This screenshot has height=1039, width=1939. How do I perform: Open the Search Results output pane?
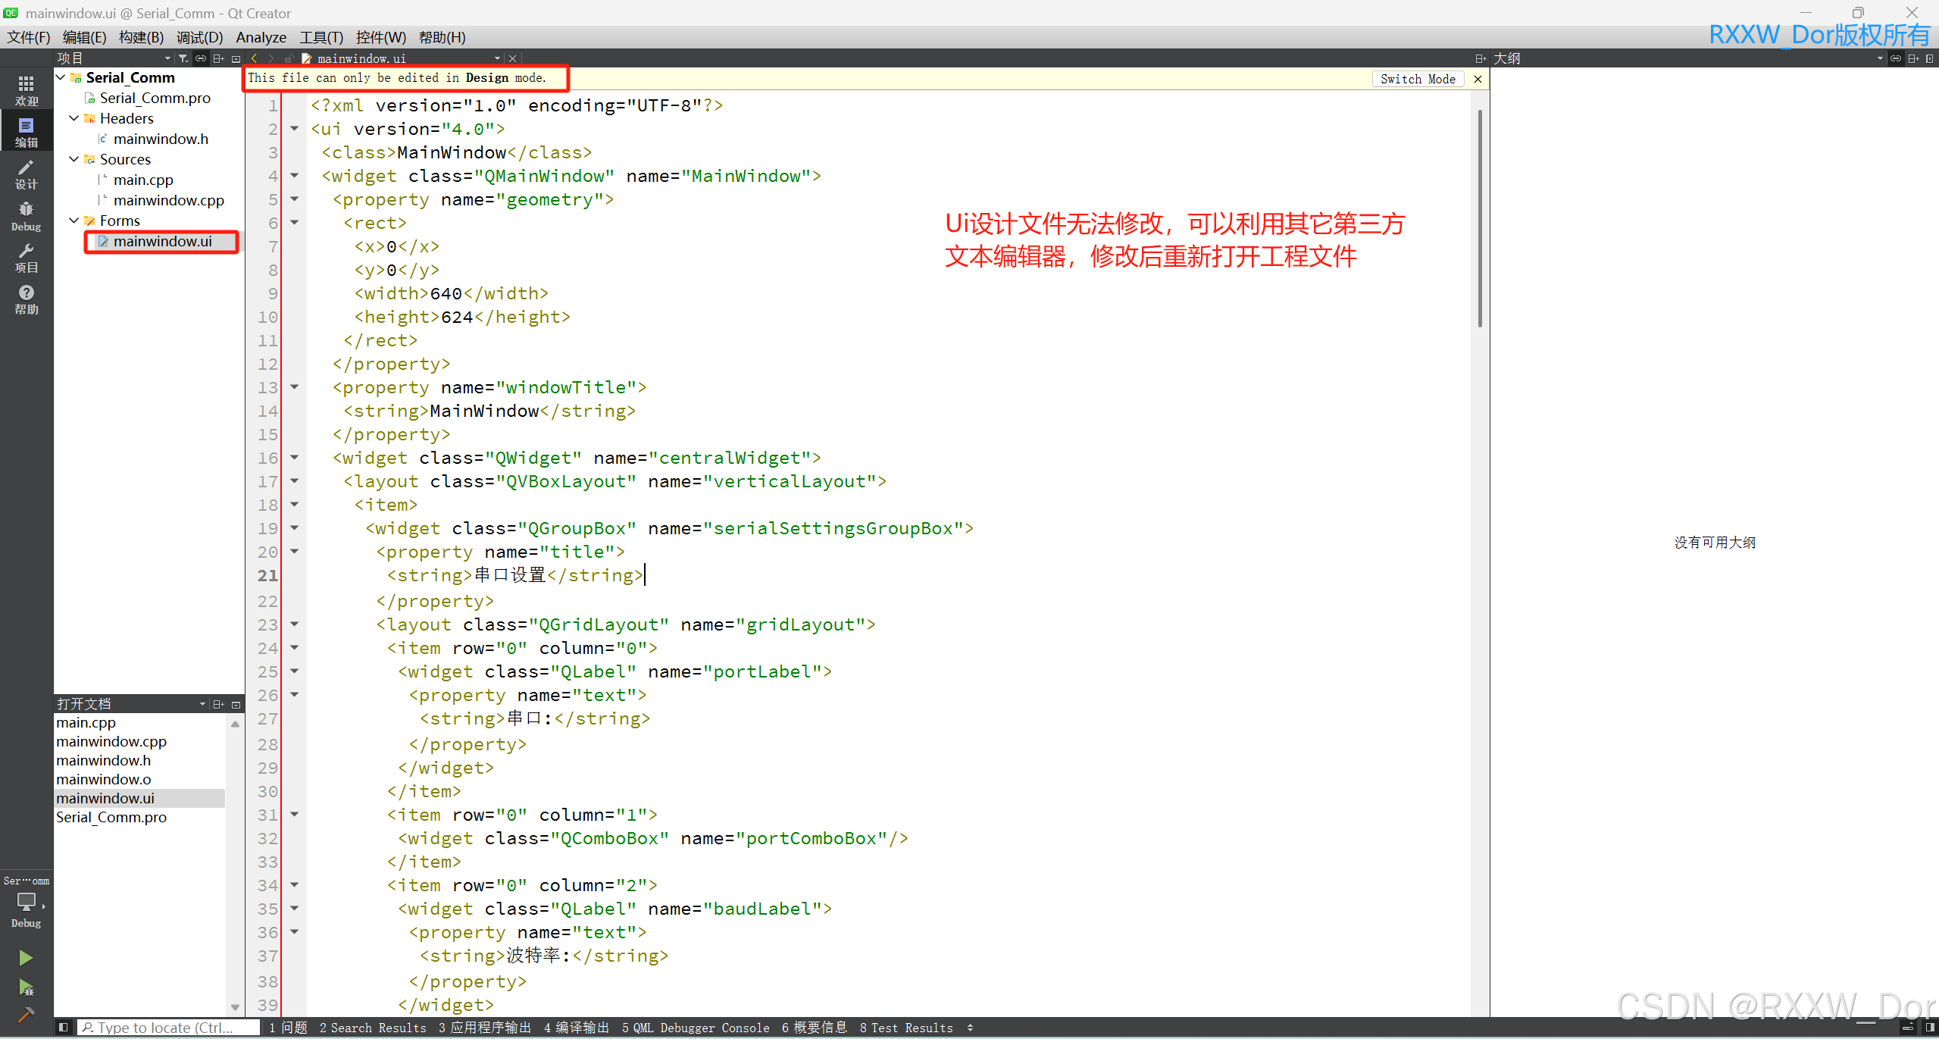(x=373, y=1028)
